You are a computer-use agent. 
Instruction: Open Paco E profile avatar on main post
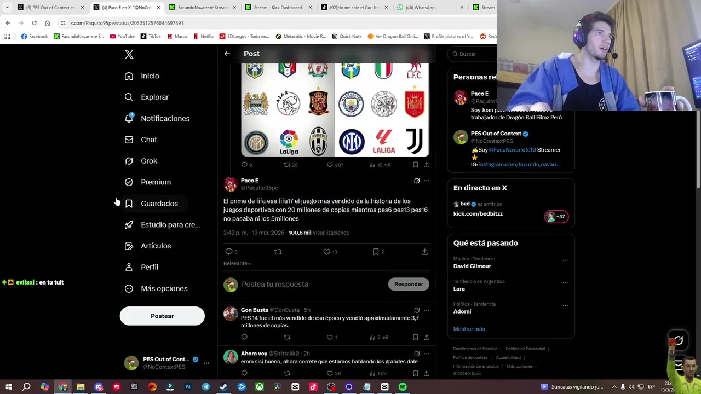[x=231, y=184]
